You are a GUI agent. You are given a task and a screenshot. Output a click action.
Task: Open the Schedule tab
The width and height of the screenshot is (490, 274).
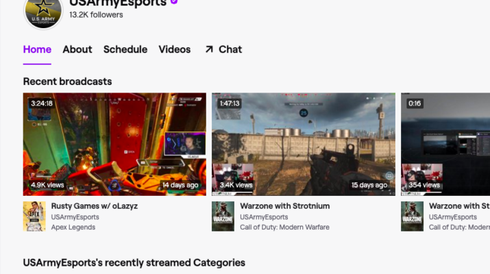tap(125, 49)
